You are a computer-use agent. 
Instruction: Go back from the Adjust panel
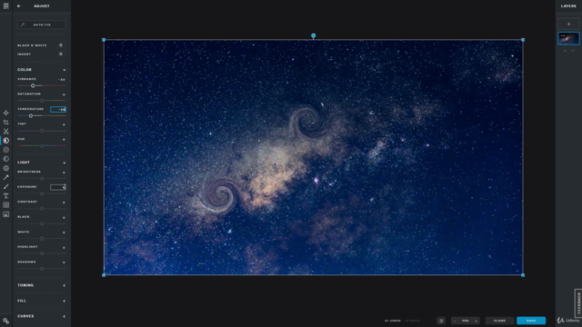(x=19, y=6)
